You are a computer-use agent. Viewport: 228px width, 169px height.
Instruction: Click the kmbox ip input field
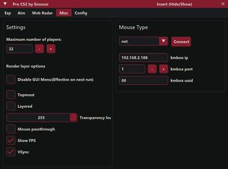click(x=144, y=58)
